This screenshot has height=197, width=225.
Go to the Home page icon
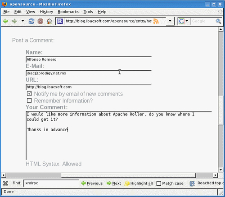pyautogui.click(x=49, y=21)
